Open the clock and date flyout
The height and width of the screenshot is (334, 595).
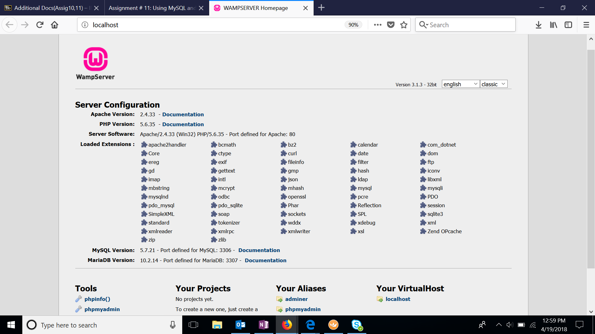pos(554,325)
